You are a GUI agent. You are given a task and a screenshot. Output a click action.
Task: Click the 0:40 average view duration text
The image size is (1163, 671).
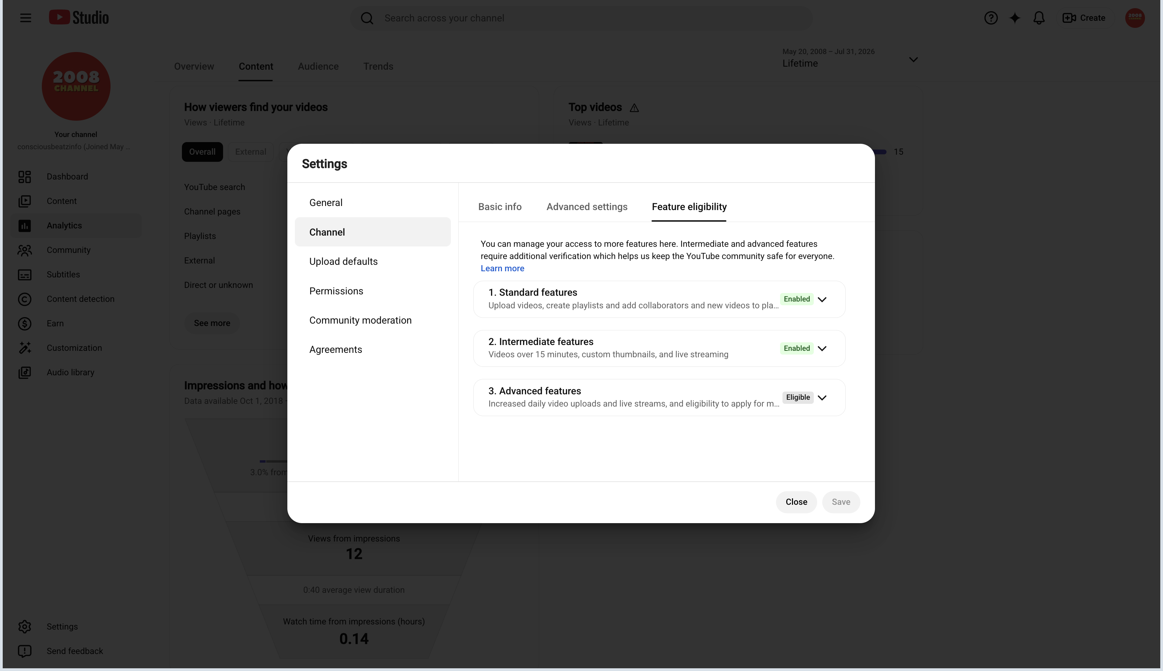pos(354,590)
